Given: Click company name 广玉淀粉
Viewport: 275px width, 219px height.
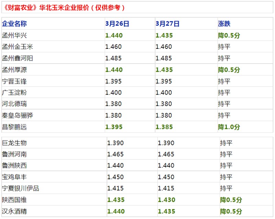Looking at the screenshot, I should (x=14, y=92).
